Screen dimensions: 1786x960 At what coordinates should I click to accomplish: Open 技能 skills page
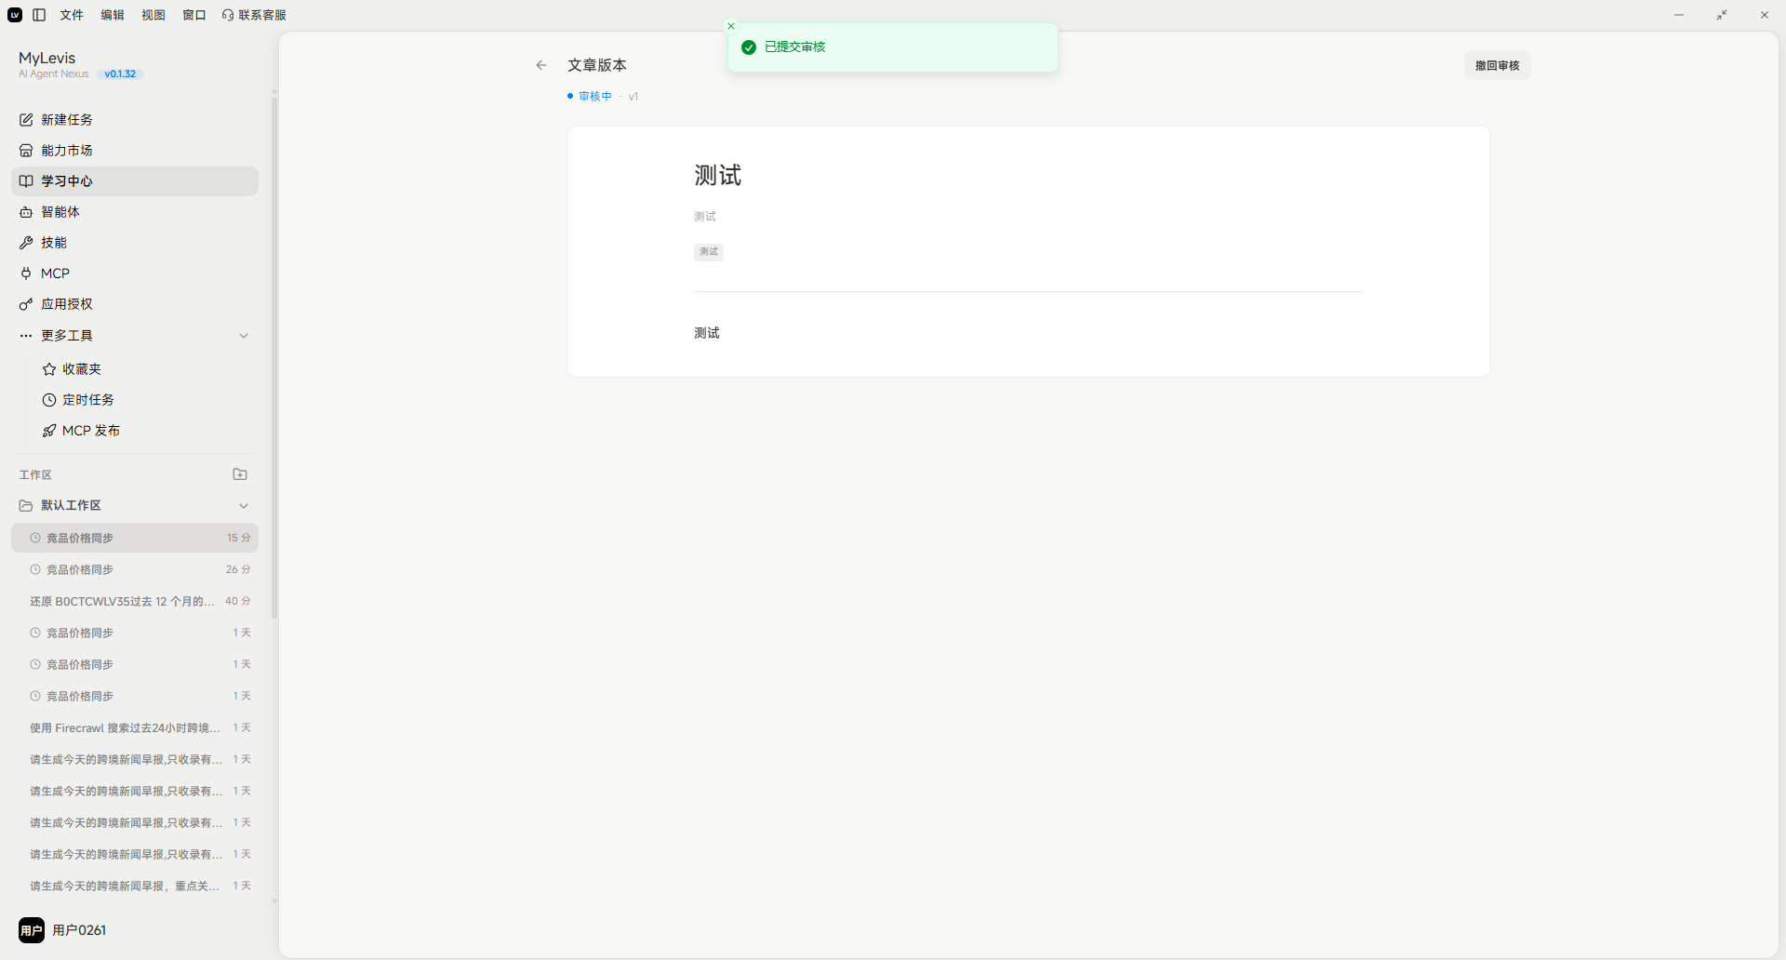pyautogui.click(x=135, y=243)
